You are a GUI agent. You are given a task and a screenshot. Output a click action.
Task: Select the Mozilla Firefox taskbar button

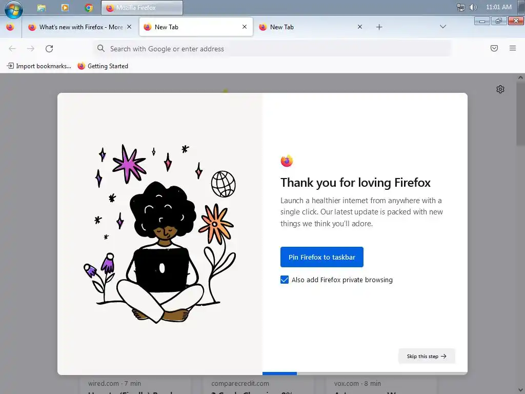click(x=142, y=8)
